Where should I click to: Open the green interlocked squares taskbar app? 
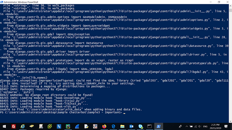(50, 126)
